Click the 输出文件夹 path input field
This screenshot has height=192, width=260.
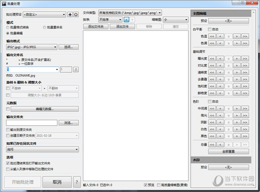coord(32,123)
